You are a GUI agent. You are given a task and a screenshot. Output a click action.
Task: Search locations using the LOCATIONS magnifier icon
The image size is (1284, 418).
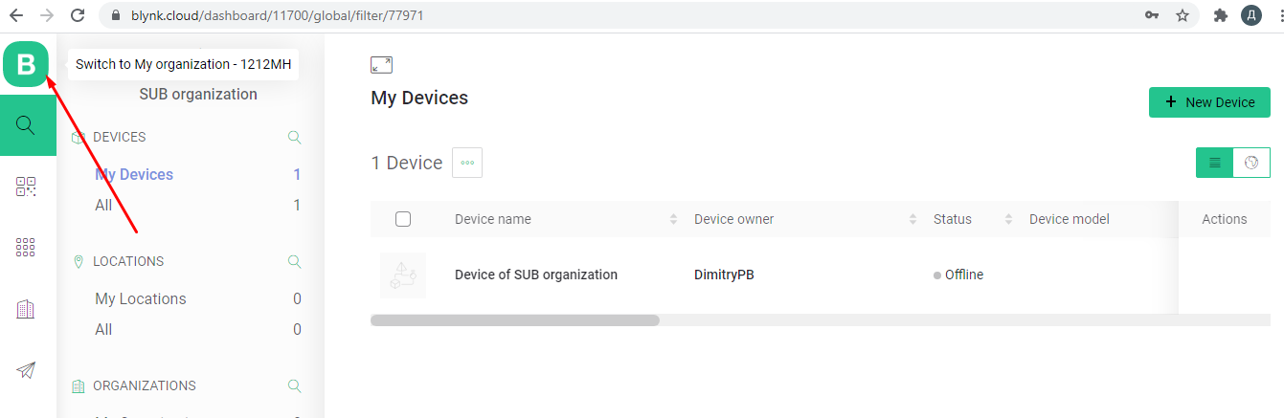coord(295,262)
